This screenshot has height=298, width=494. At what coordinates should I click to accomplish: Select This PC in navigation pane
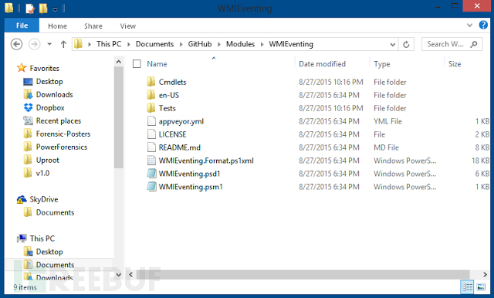pyautogui.click(x=42, y=239)
